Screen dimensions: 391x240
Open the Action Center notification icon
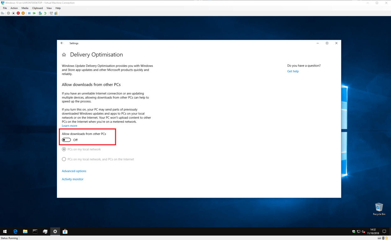tap(384, 232)
